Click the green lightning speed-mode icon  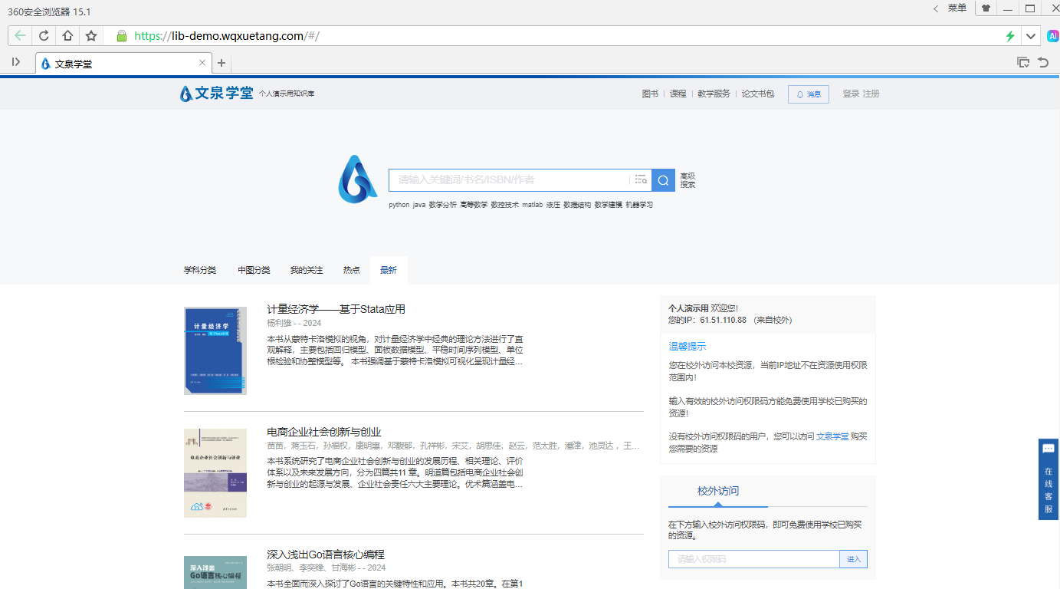tap(1010, 36)
